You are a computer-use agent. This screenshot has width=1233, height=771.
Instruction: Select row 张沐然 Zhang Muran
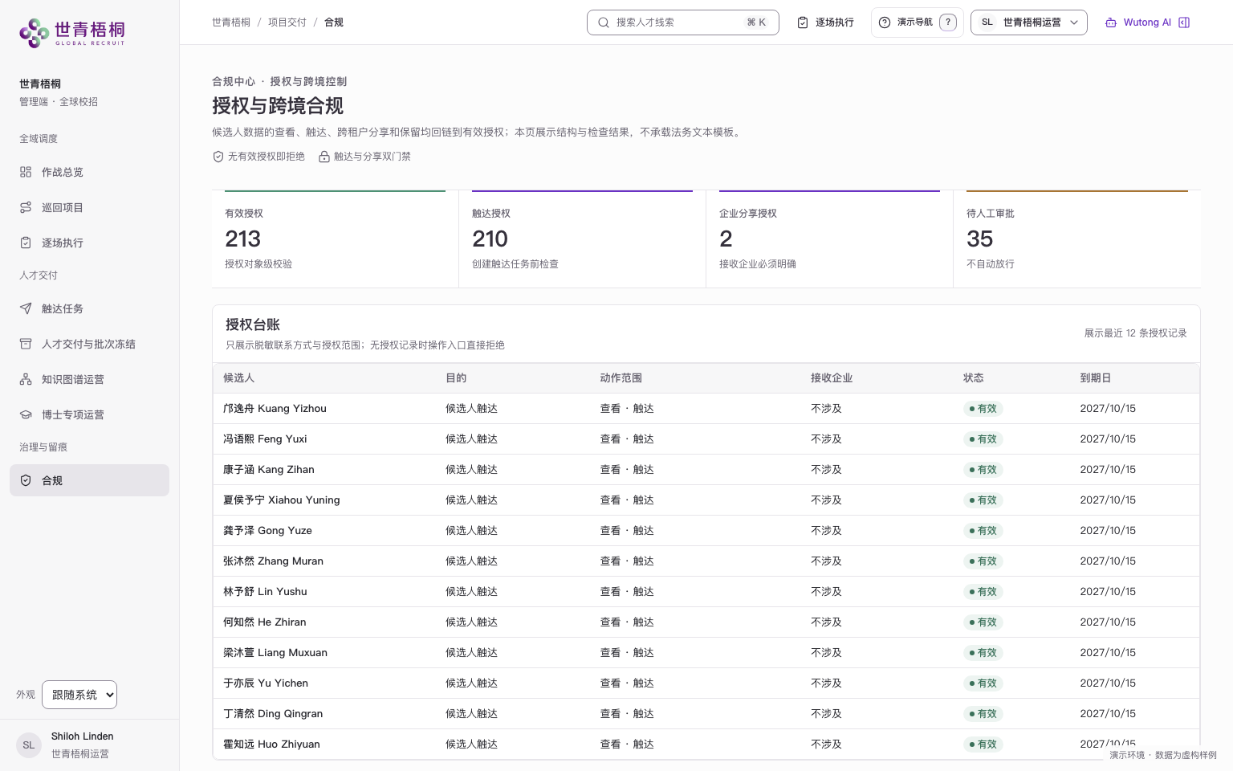tap(706, 561)
